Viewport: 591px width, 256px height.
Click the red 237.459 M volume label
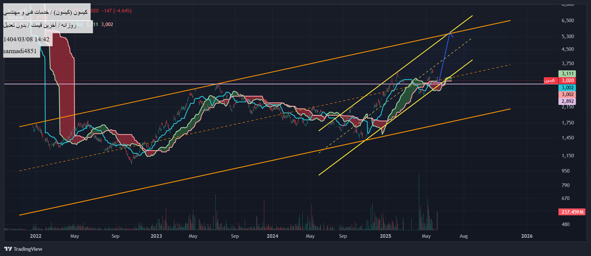coord(572,212)
